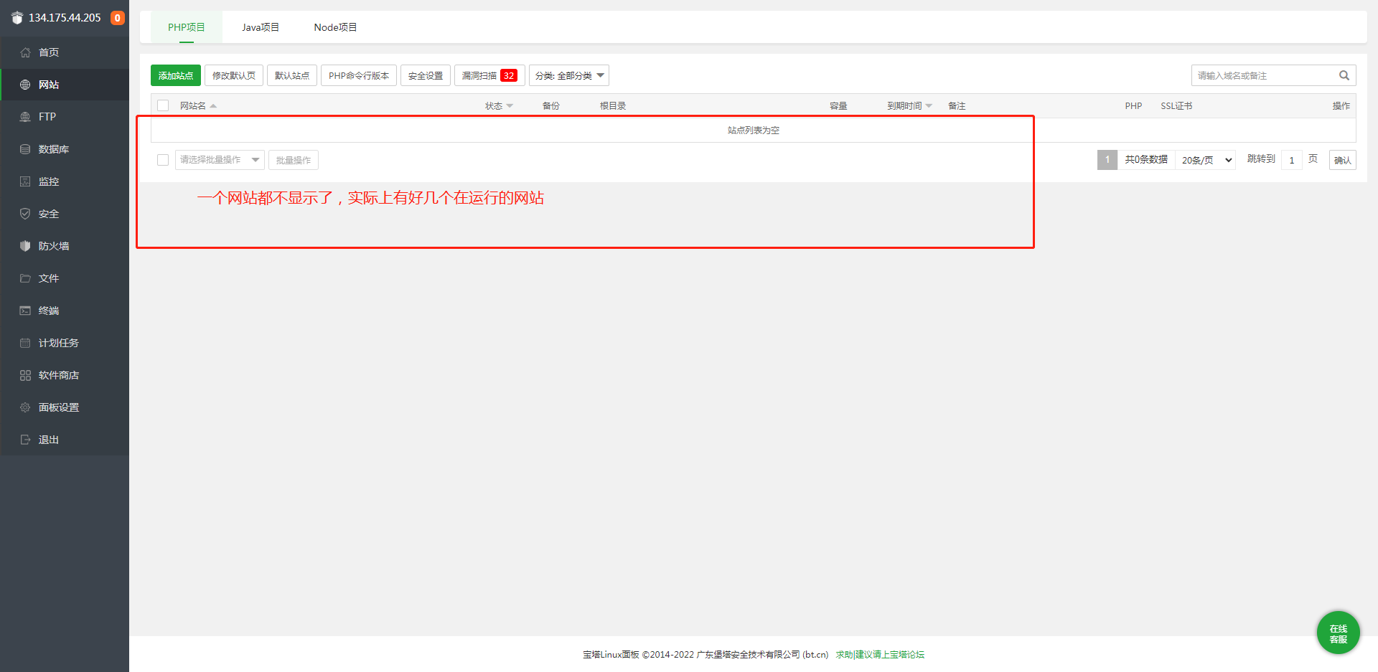1378x672 pixels.
Task: Click the 默认站点 button
Action: tap(292, 75)
